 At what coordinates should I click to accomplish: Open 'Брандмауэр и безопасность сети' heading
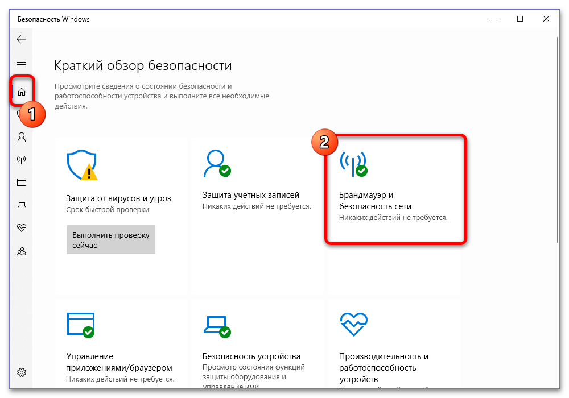(375, 201)
